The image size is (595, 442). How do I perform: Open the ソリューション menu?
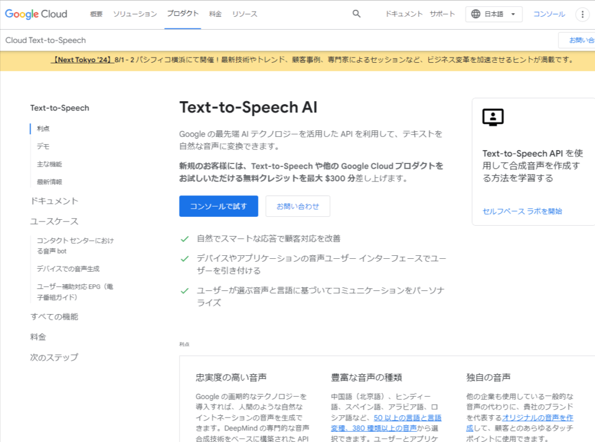[x=135, y=14]
